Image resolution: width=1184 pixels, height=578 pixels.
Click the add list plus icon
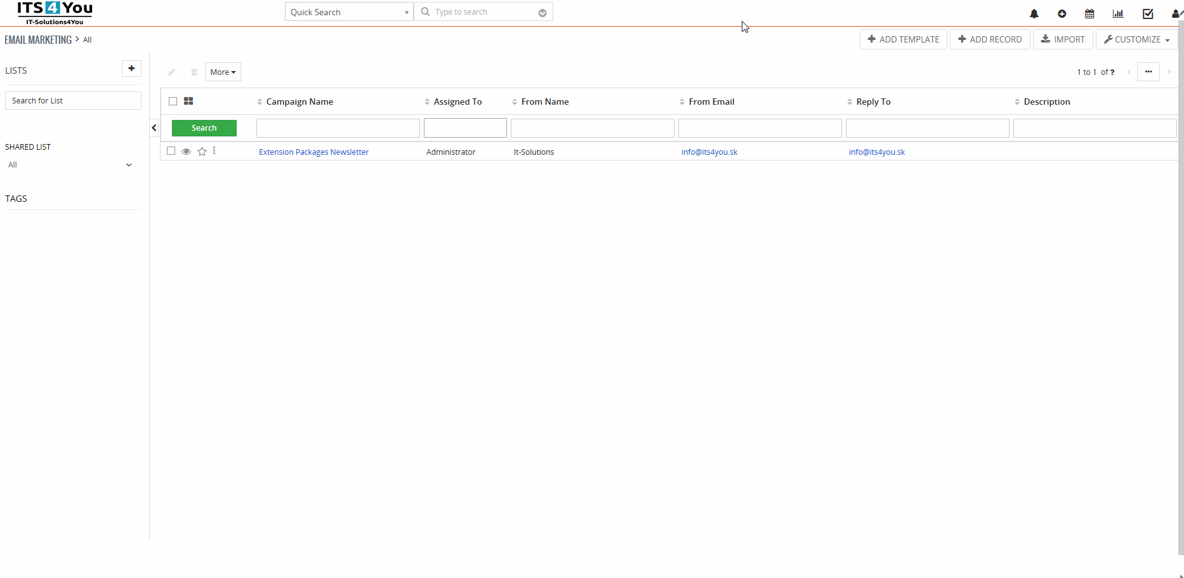pos(131,69)
